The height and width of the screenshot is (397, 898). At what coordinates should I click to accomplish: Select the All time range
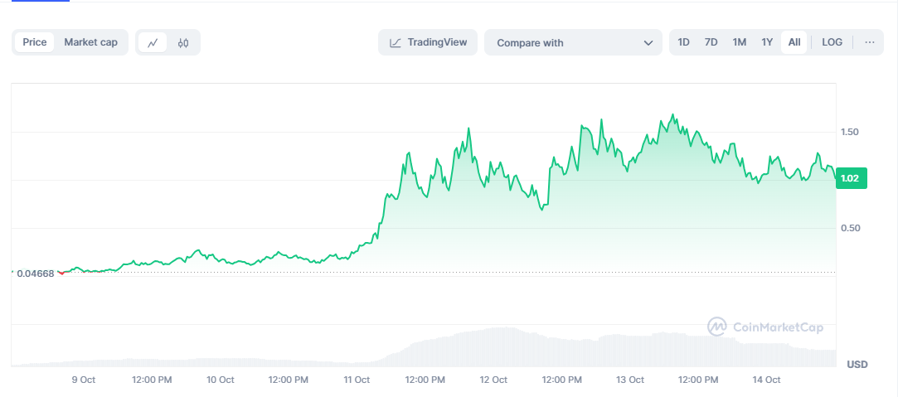tap(794, 42)
